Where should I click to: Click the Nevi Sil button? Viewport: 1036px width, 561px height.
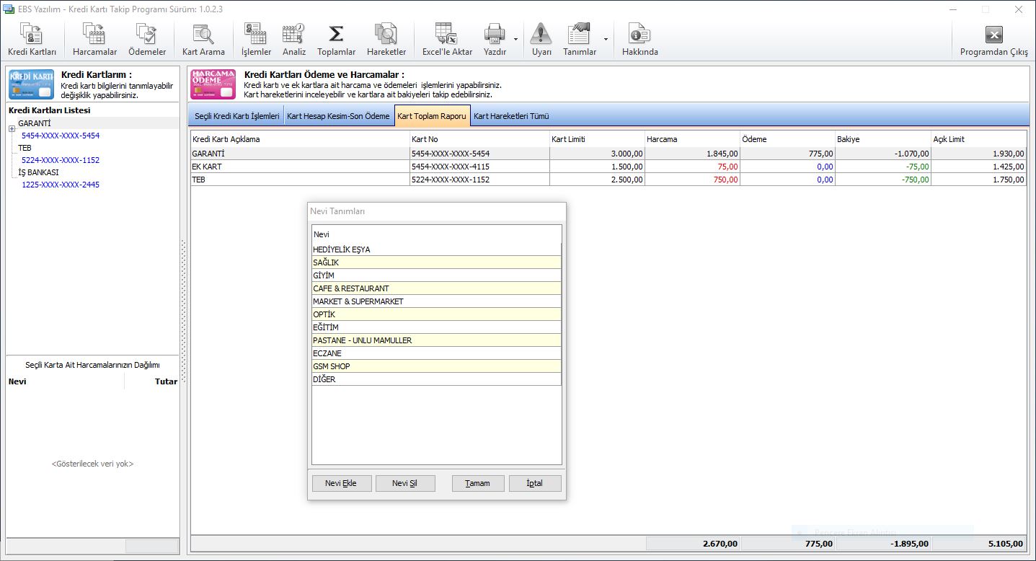pos(405,483)
